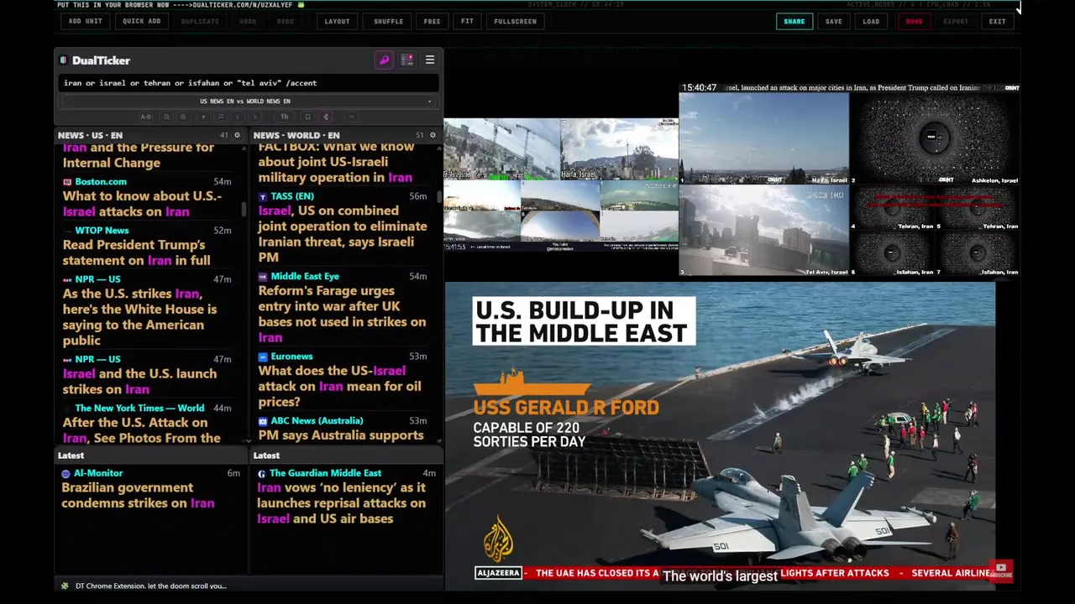The height and width of the screenshot is (604, 1075).
Task: Go to next with right chevron icon
Action: pos(254,117)
